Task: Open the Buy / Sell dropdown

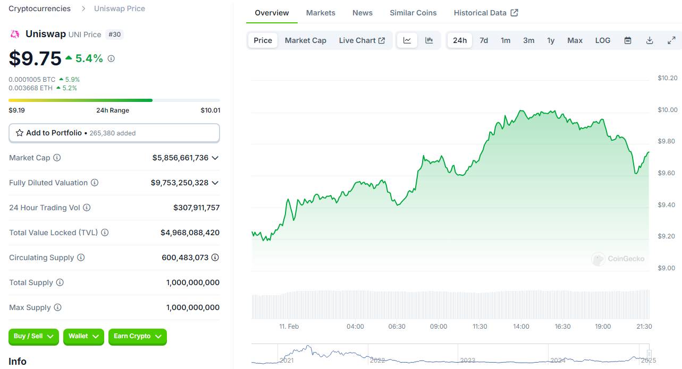Action: [x=34, y=337]
